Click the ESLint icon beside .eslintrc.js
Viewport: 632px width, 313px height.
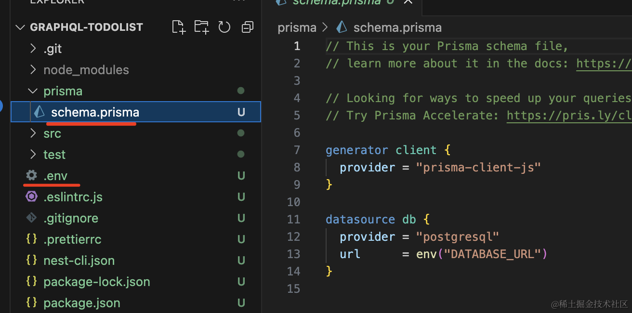(31, 197)
